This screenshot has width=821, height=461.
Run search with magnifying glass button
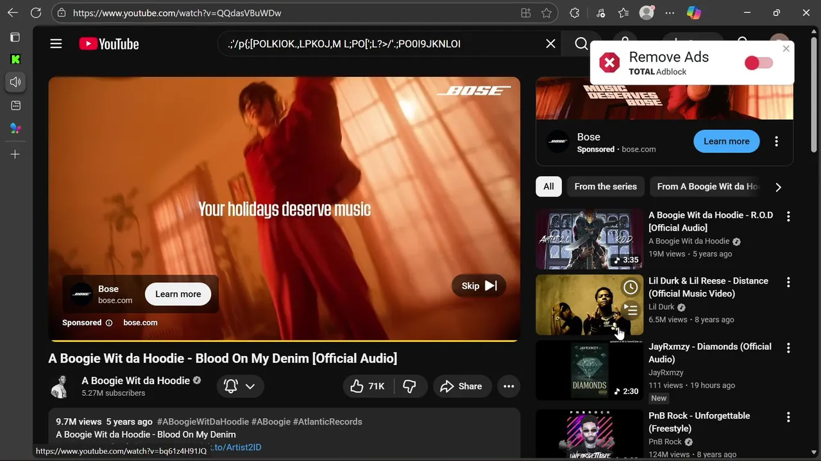coord(581,44)
